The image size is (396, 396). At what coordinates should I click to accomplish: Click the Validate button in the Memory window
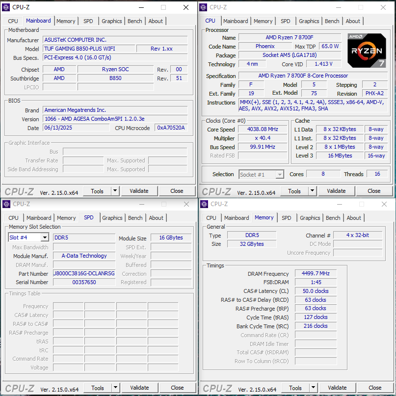337,387
